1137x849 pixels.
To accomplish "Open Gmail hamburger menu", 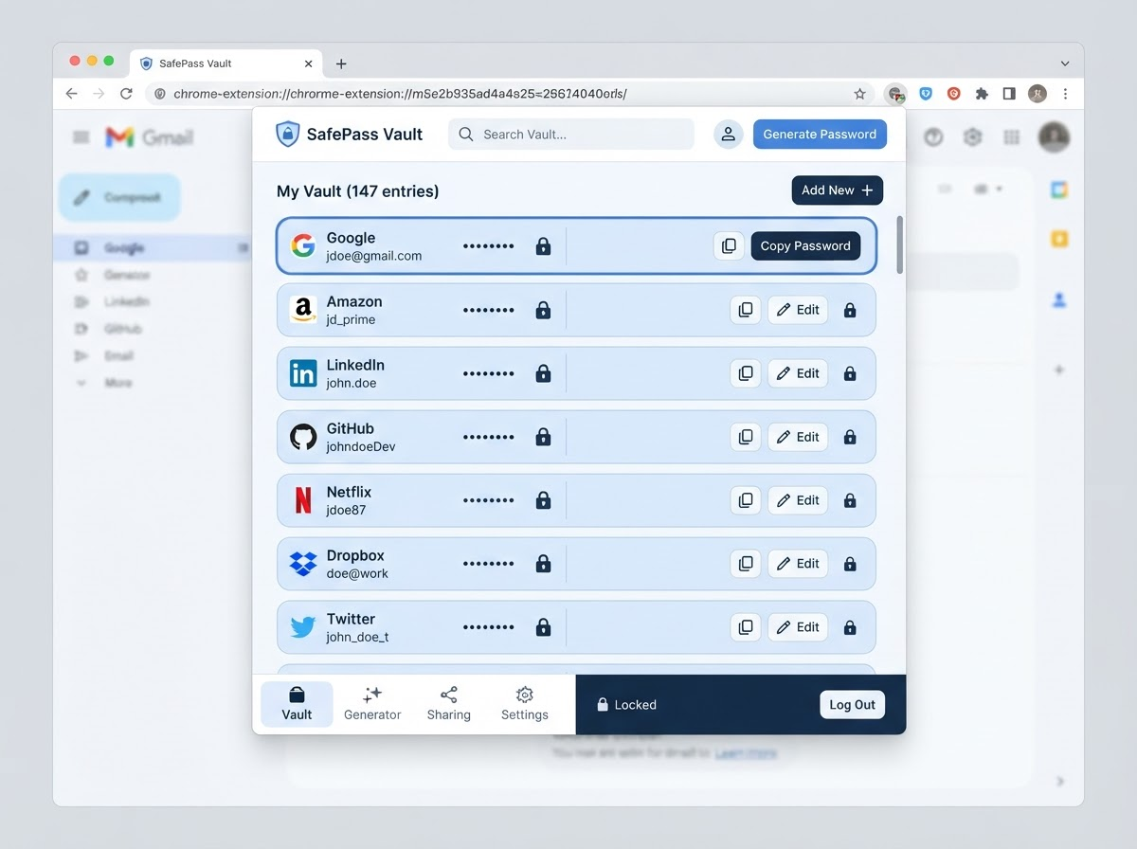I will coord(81,137).
